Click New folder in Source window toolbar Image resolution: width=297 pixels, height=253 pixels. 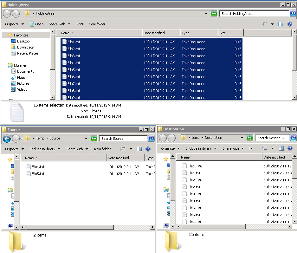coord(102,149)
